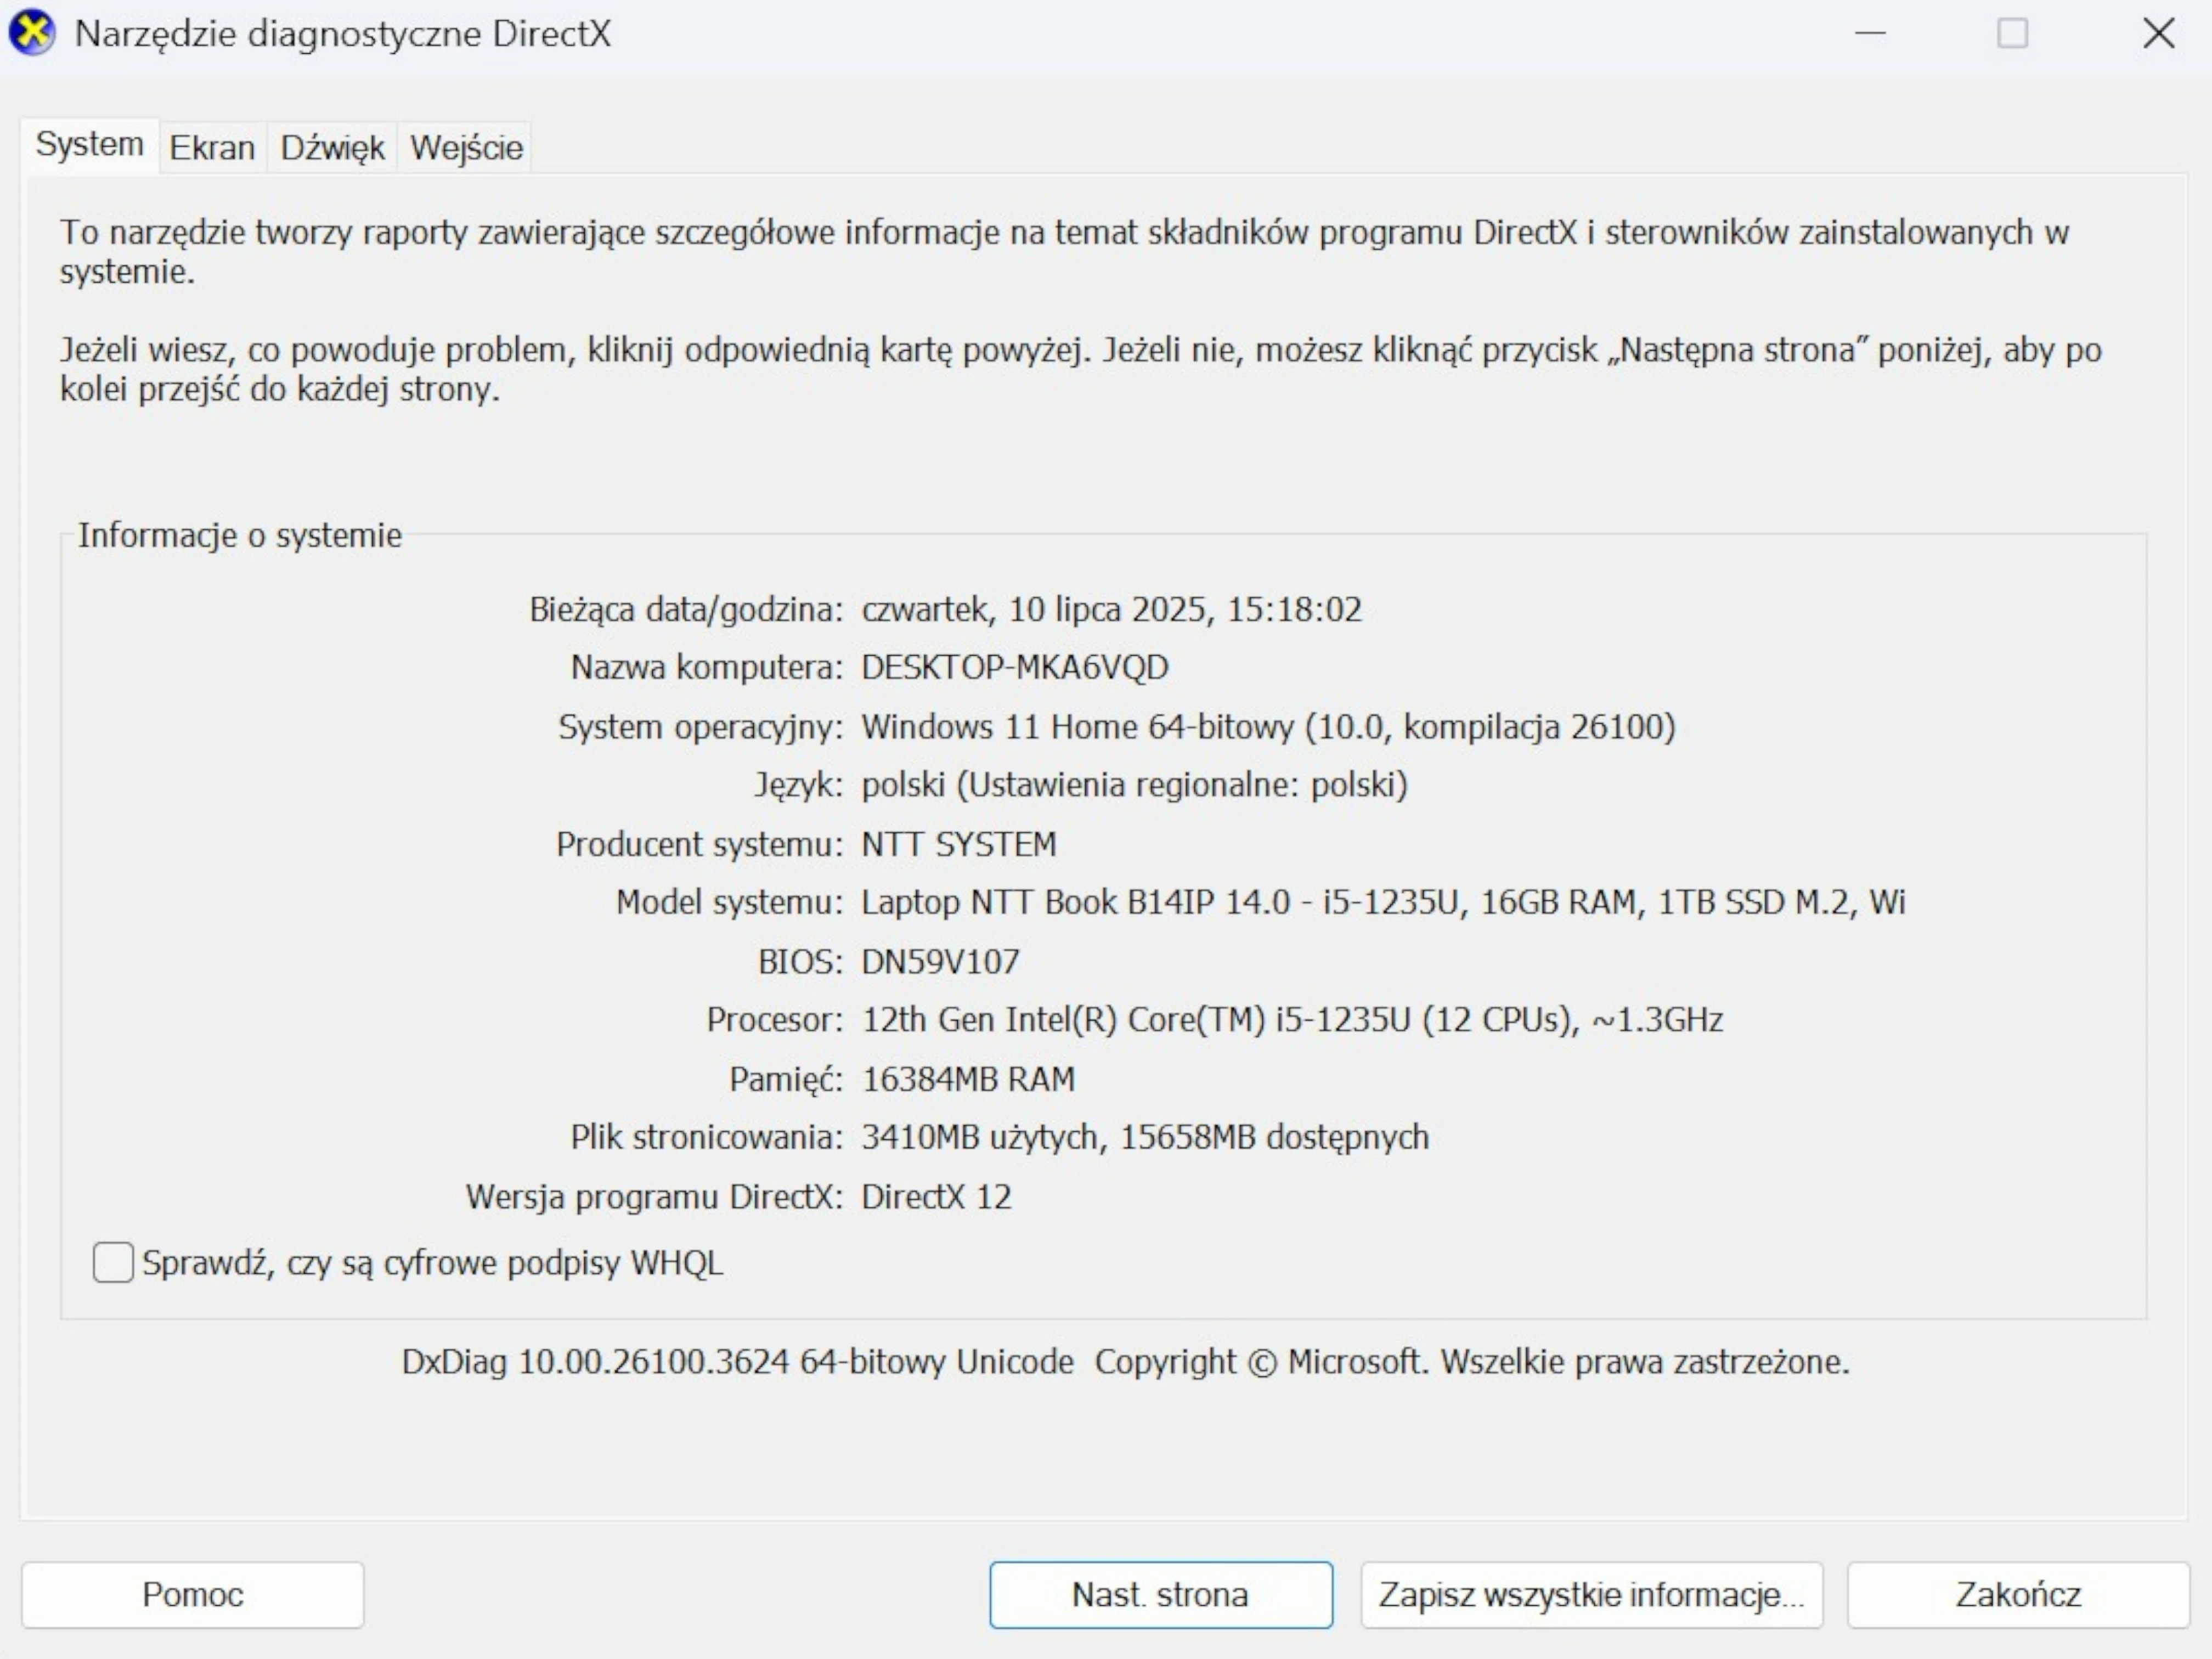
Task: Click the DirectX diagnostic tool title icon
Action: (x=32, y=33)
